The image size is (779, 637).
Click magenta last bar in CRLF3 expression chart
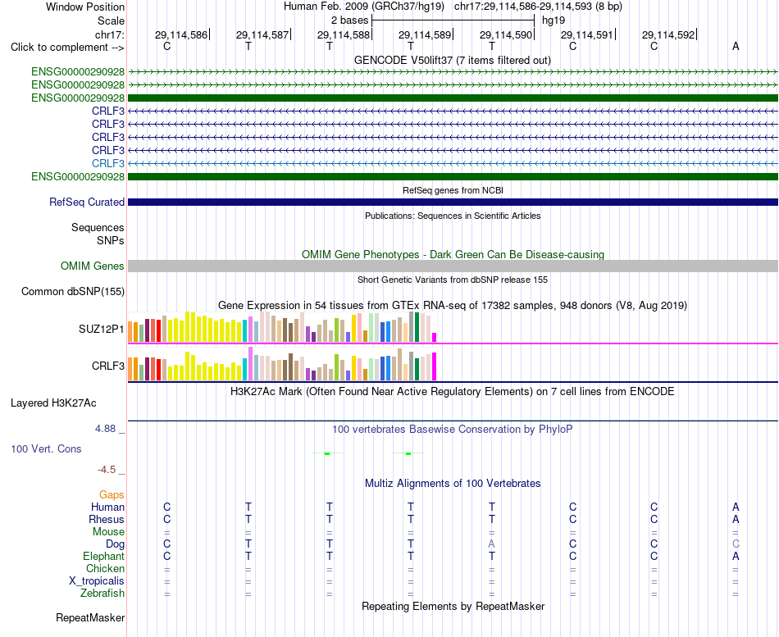[435, 366]
